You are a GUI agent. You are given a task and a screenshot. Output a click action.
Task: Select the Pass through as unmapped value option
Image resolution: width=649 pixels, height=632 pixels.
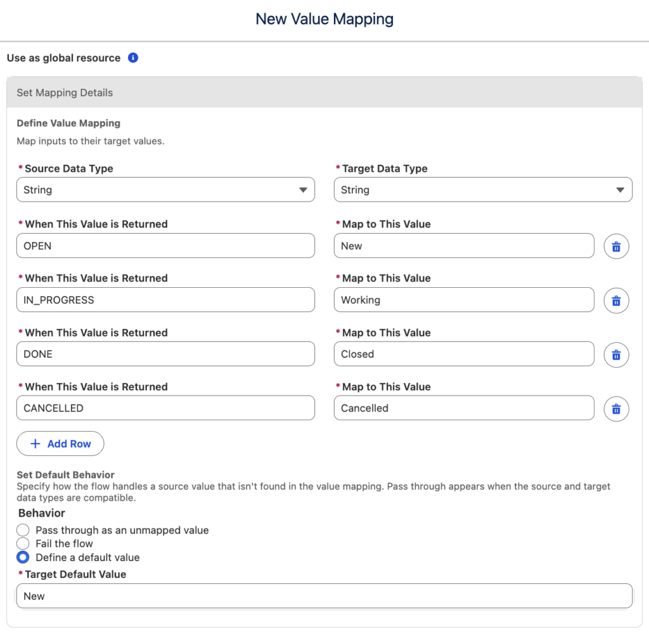[x=23, y=530]
